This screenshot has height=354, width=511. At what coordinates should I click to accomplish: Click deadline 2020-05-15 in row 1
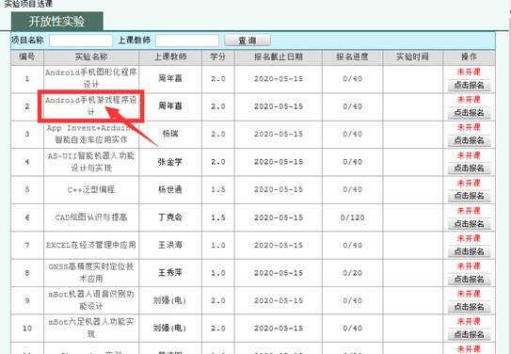(x=279, y=78)
